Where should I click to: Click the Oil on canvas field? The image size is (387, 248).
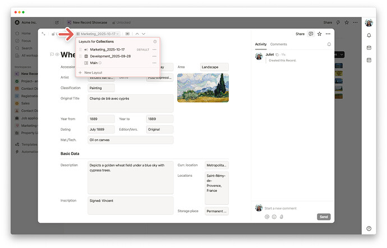tap(130, 140)
